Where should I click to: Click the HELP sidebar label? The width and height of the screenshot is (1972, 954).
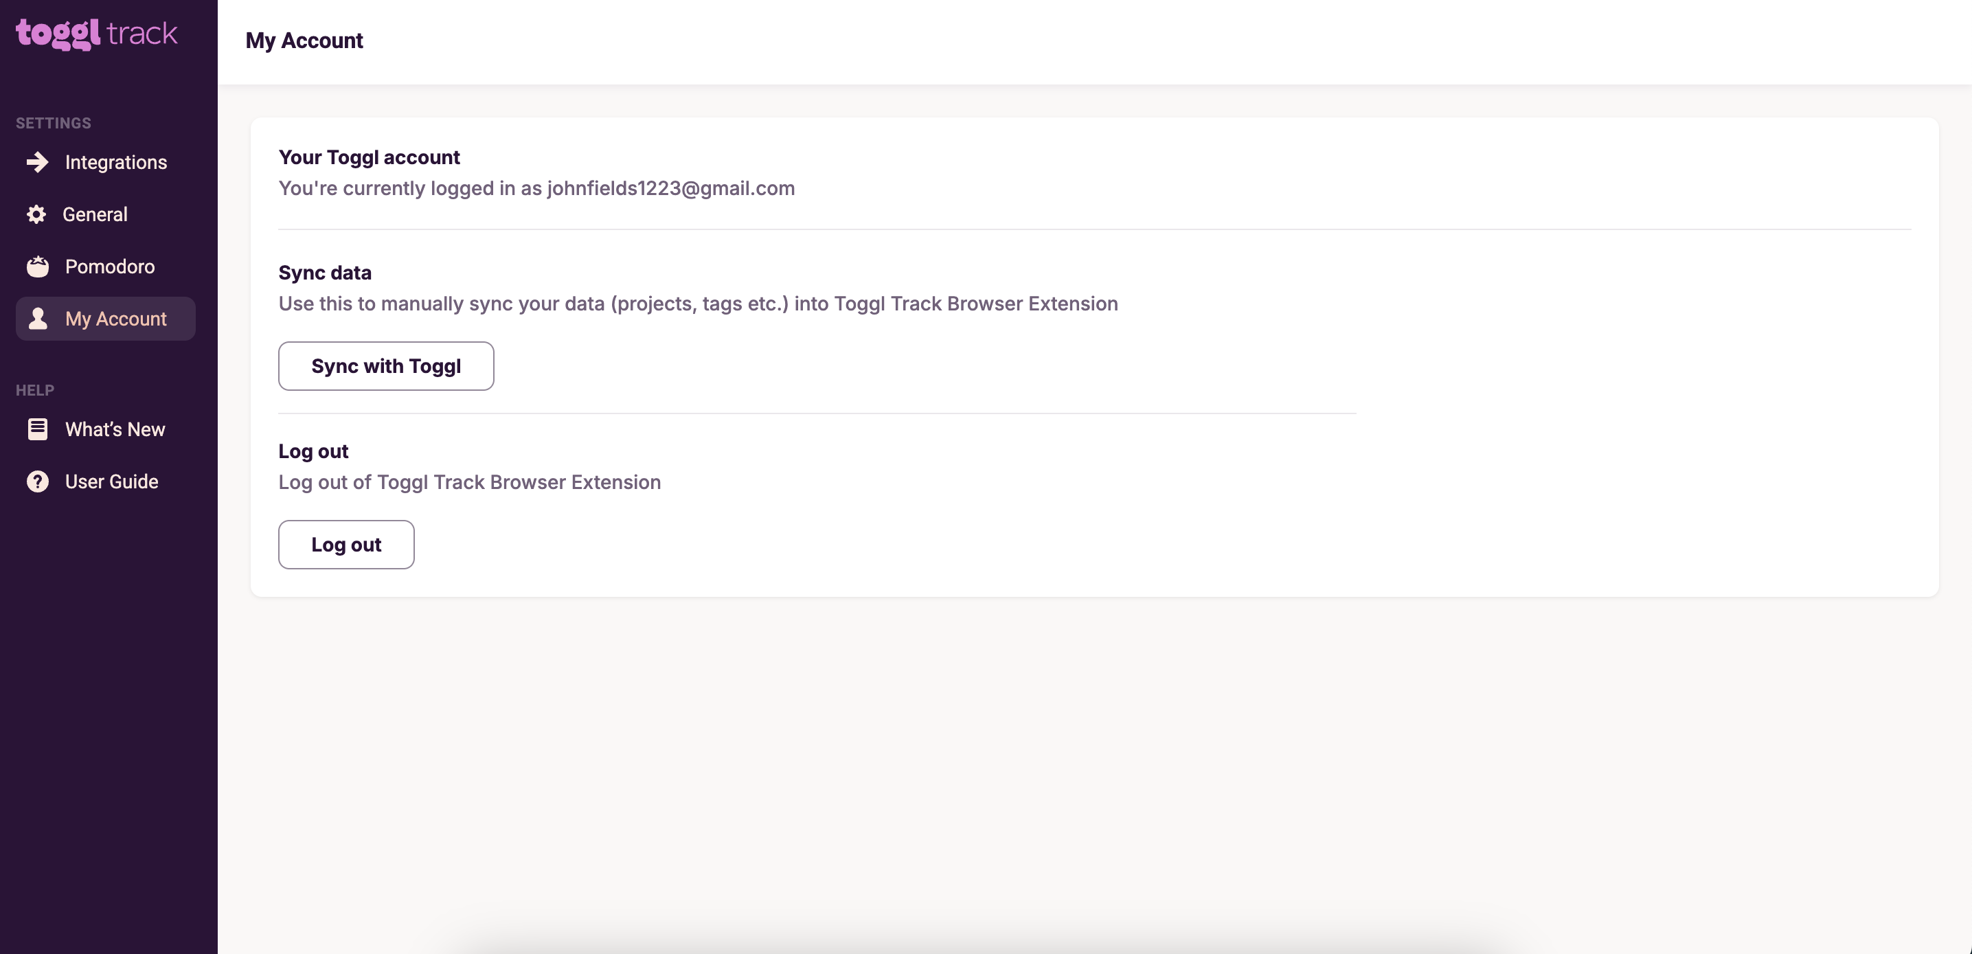click(x=35, y=391)
